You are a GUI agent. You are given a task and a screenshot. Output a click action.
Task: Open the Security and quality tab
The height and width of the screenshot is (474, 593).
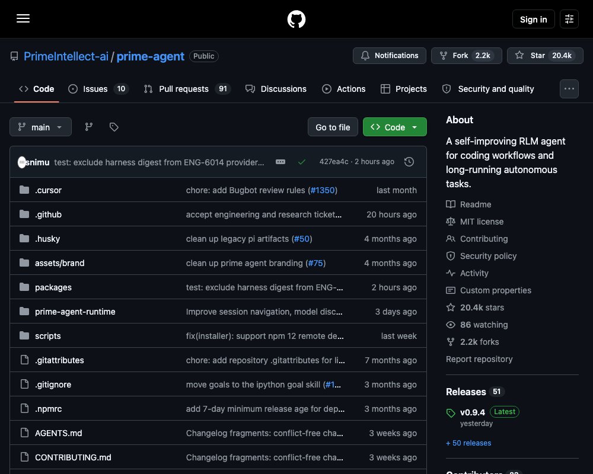point(488,89)
